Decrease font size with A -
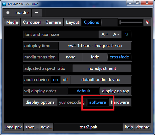 (x=116, y=34)
